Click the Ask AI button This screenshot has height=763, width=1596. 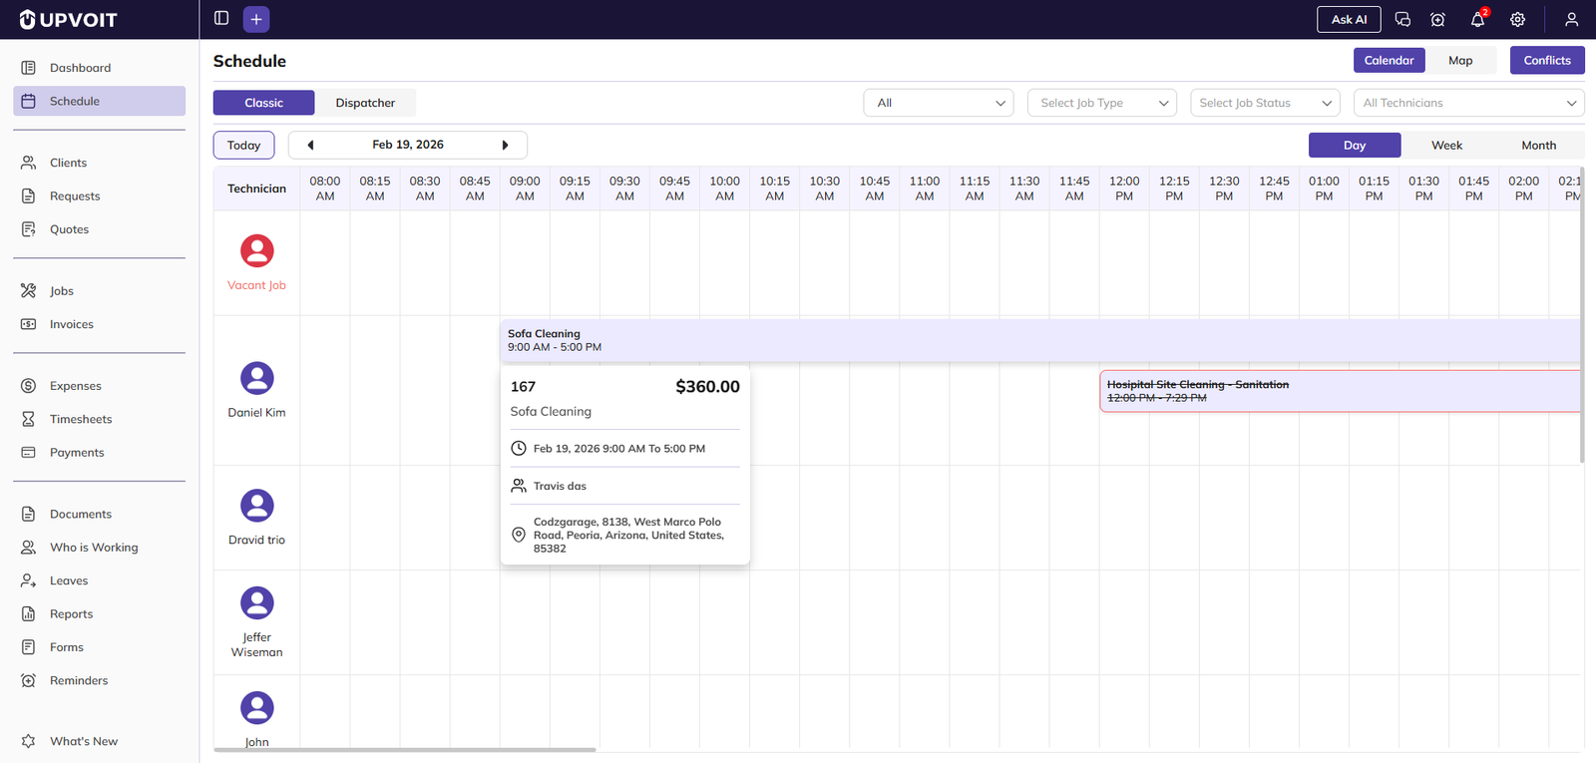pyautogui.click(x=1349, y=19)
